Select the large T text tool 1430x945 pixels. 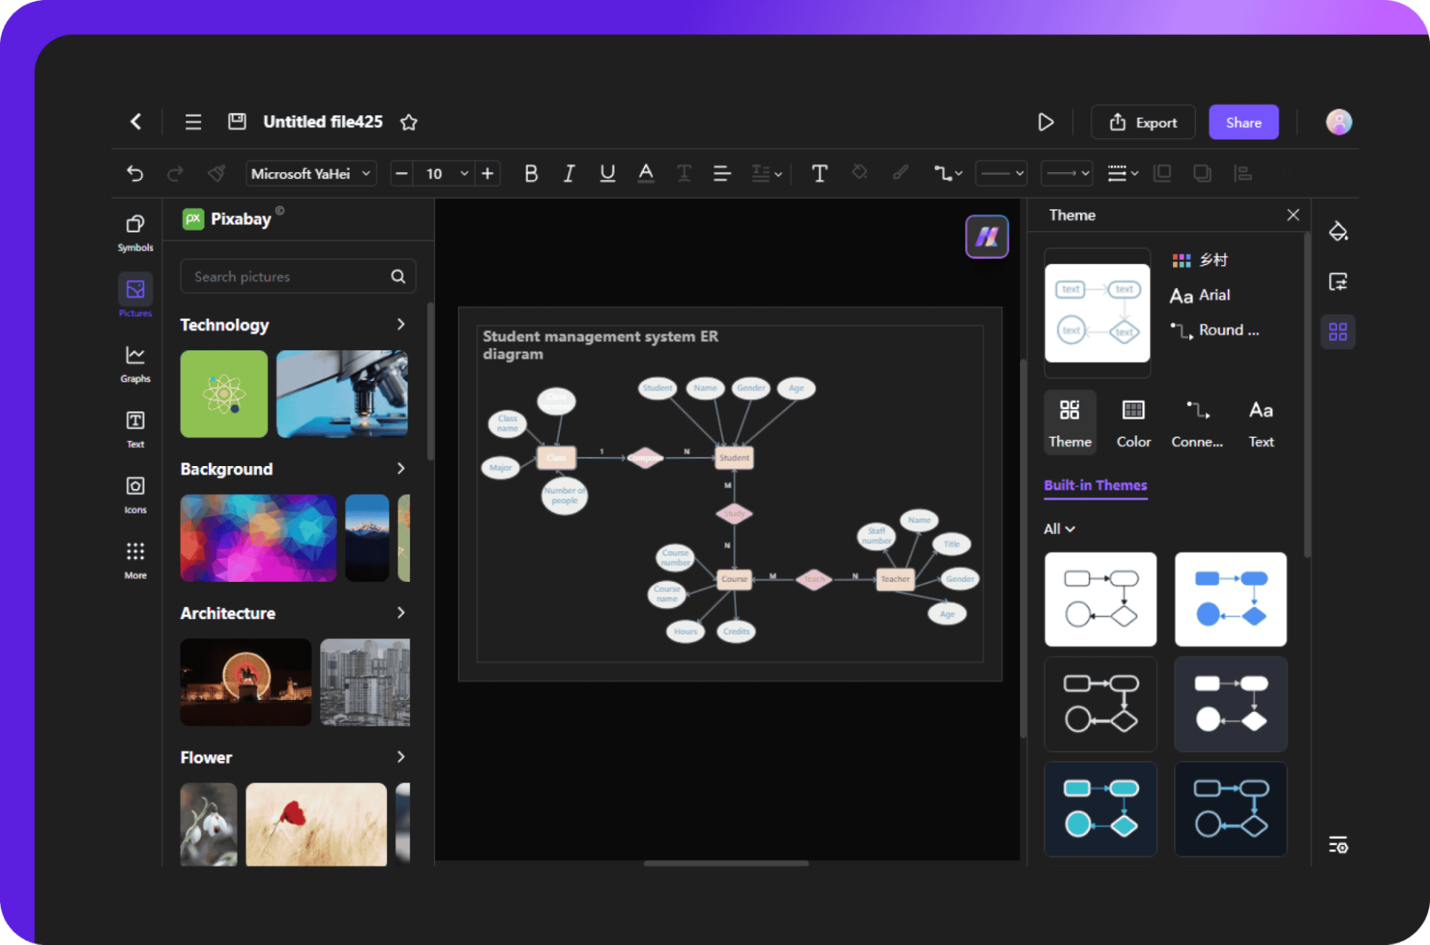(x=820, y=174)
